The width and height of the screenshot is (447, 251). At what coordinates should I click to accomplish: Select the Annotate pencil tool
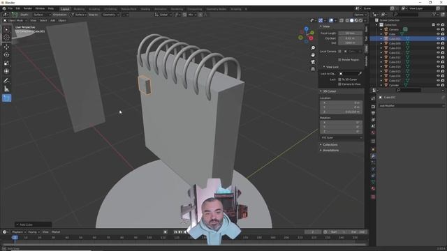click(6, 81)
